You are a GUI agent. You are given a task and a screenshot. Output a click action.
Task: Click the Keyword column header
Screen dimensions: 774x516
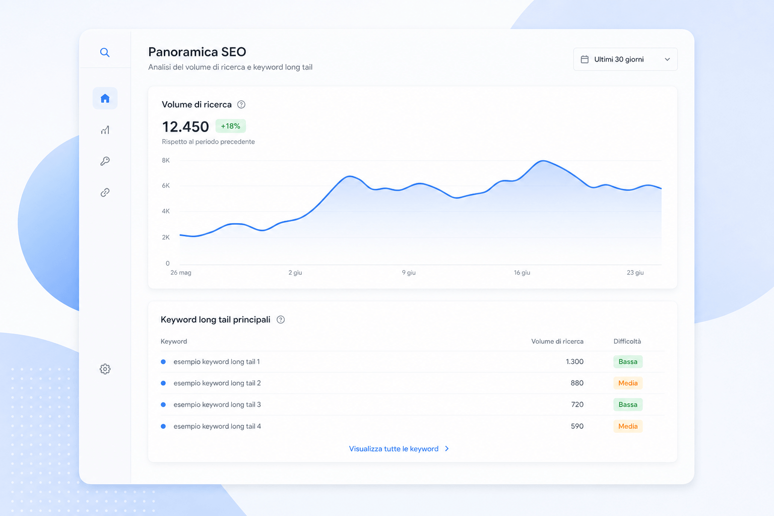tap(174, 341)
